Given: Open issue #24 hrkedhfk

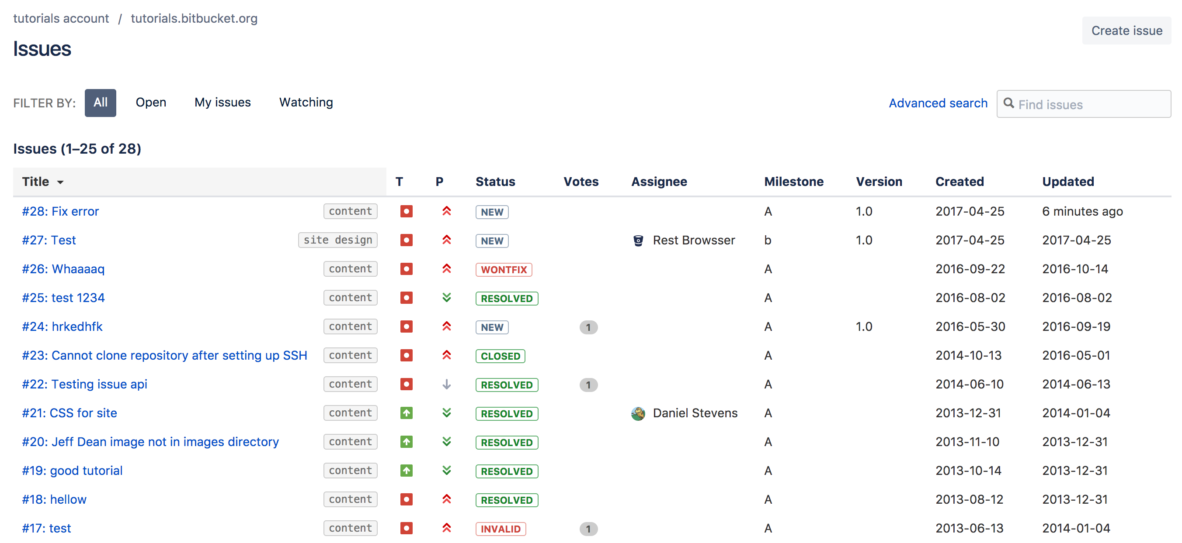Looking at the screenshot, I should 64,326.
